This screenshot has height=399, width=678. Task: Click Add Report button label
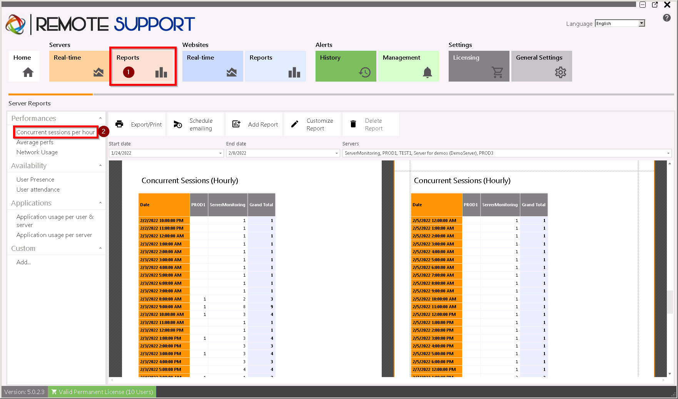[263, 125]
